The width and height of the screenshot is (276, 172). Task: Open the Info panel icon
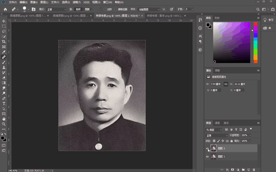tap(200, 28)
